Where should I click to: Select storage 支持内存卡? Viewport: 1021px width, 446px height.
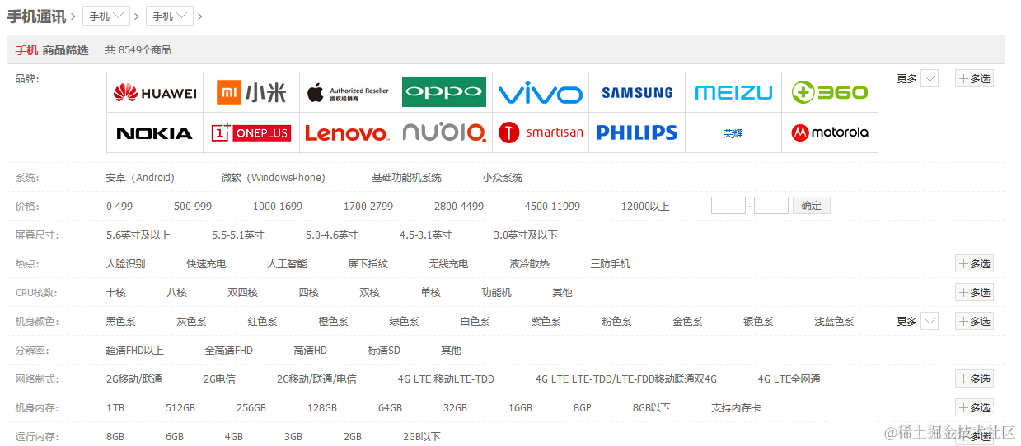point(737,408)
